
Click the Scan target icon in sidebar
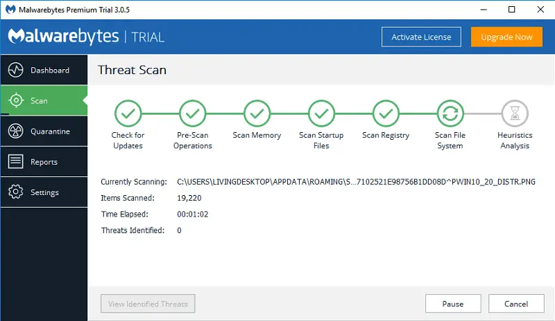tap(16, 100)
